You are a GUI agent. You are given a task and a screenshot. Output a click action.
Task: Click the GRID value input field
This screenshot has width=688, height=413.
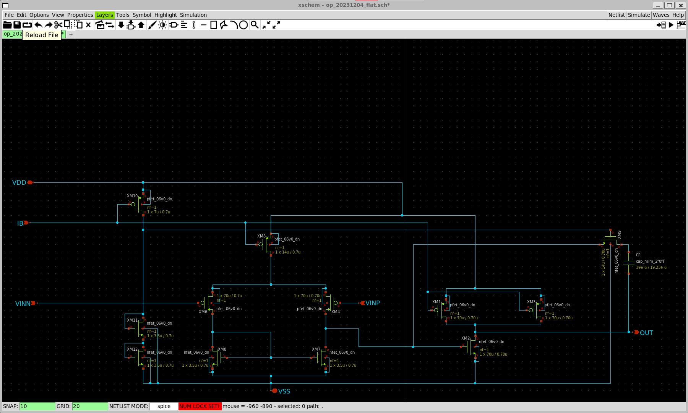90,406
